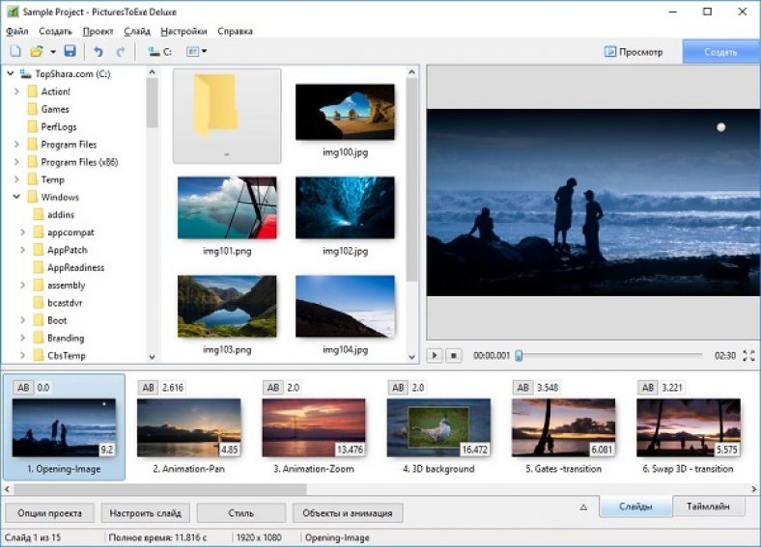Screen dimensions: 761x547
Task: Collapse the Windows folder in the tree
Action: tap(16, 198)
